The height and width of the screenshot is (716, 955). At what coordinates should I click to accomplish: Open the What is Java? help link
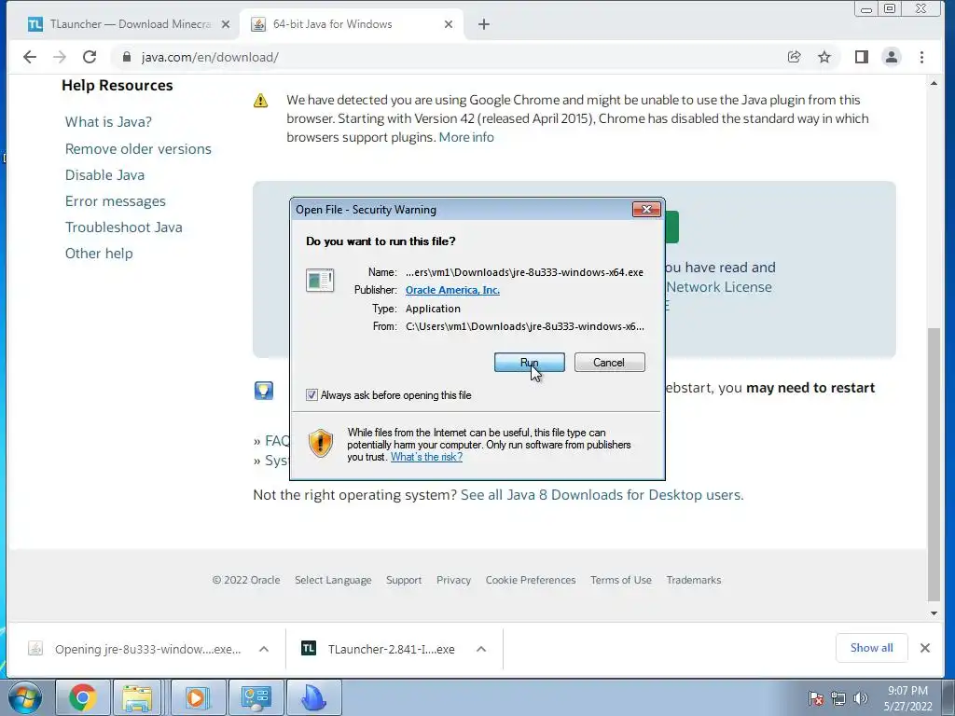point(108,122)
